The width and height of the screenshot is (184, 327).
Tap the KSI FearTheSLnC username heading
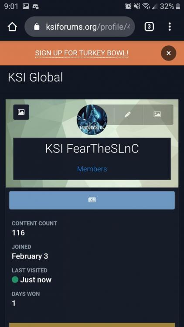(x=92, y=149)
